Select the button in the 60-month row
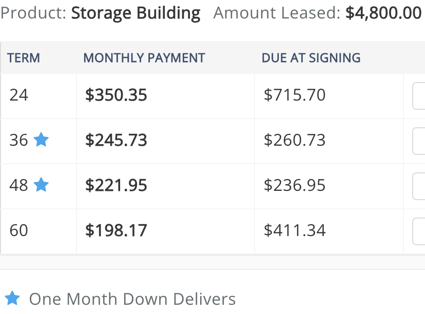This screenshot has width=425, height=314. [419, 231]
